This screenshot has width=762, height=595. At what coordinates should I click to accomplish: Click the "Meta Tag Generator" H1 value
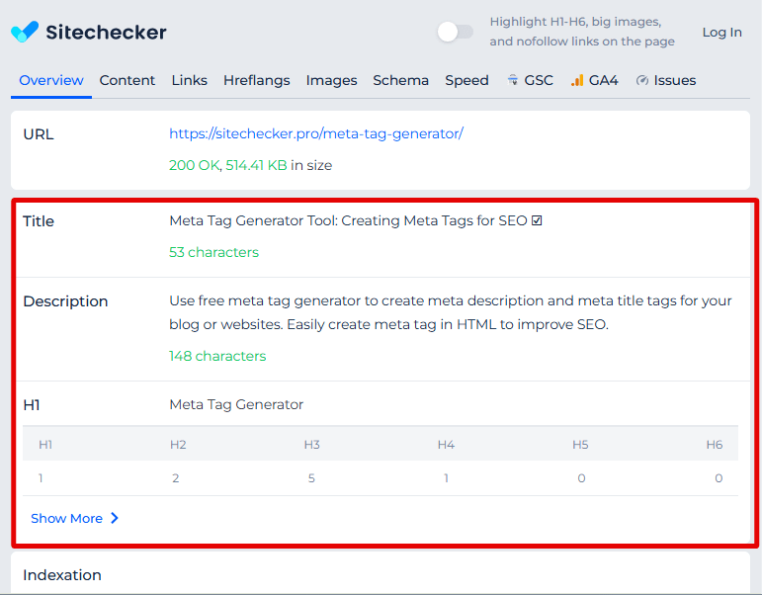coord(236,404)
